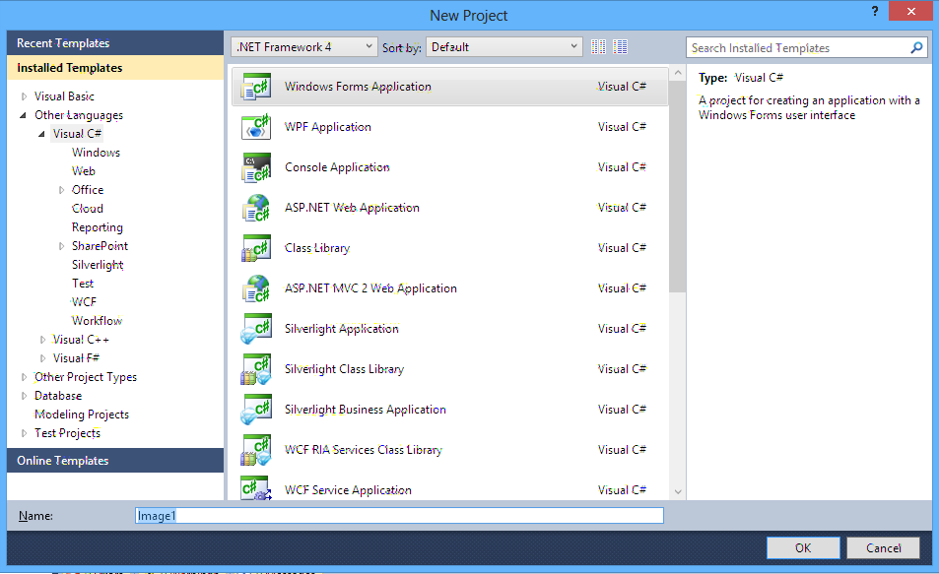Click the Cancel button
The image size is (939, 574).
(882, 547)
